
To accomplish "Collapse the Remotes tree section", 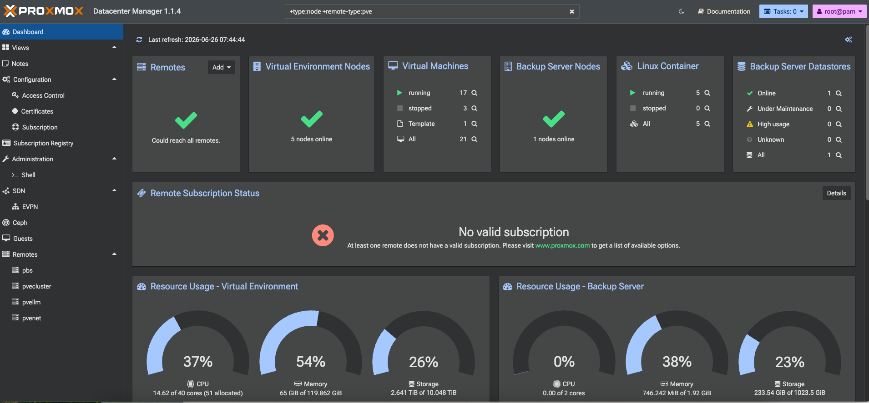I will pos(114,254).
